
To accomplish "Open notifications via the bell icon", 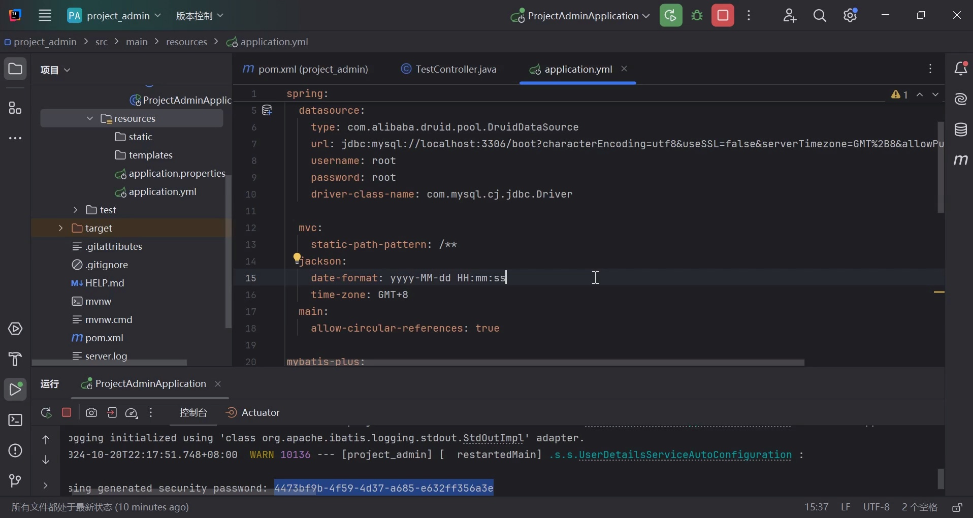I will pyautogui.click(x=961, y=68).
